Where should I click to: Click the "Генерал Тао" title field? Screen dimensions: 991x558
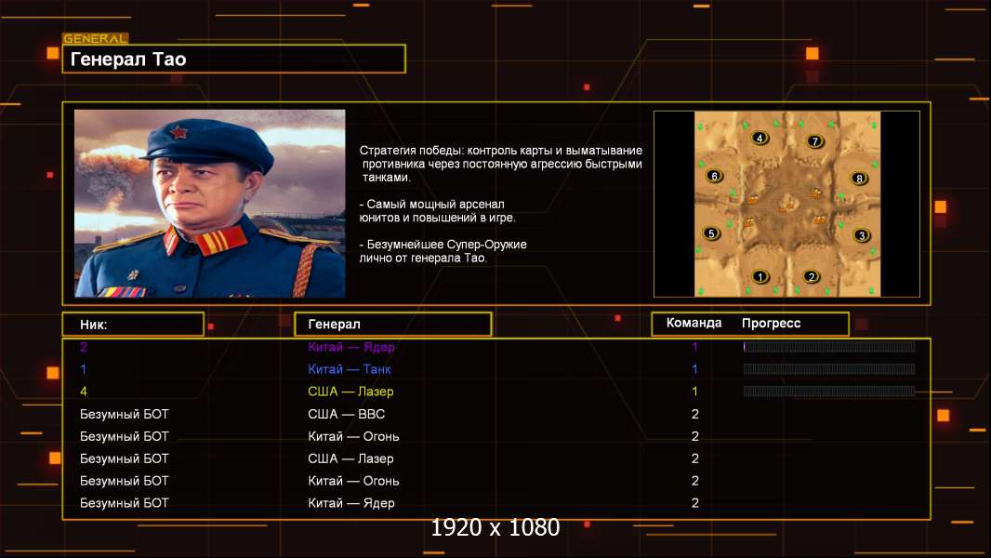[234, 59]
